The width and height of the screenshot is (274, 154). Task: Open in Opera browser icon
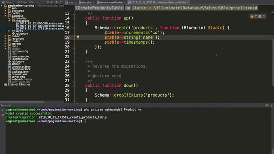tap(264, 16)
